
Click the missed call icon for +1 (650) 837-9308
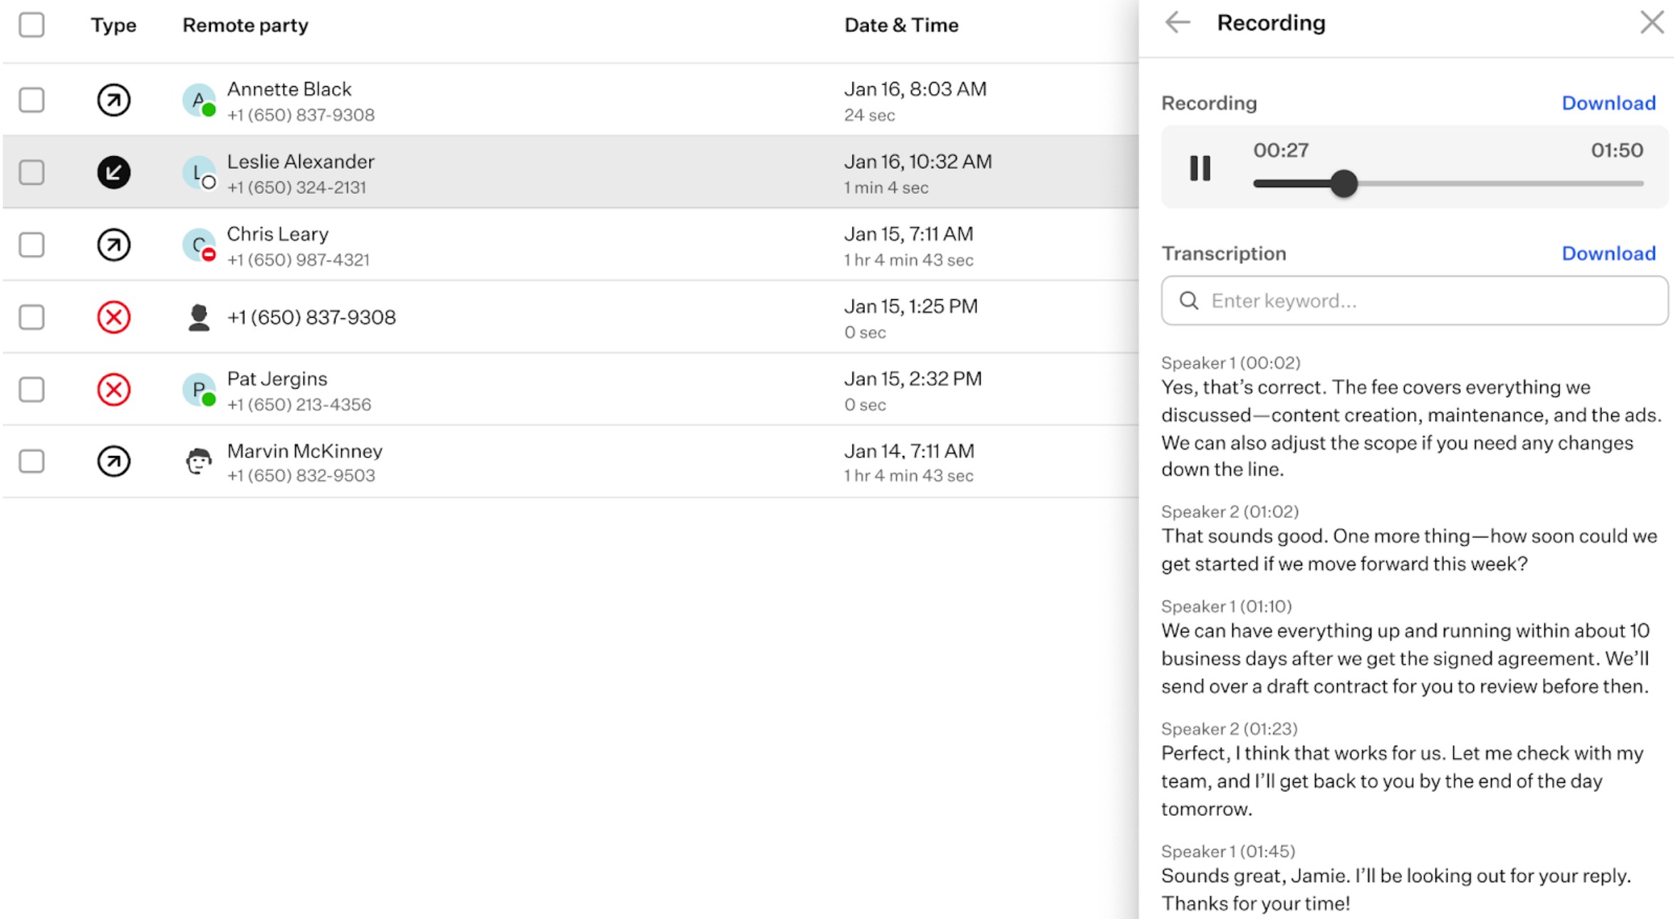click(114, 317)
